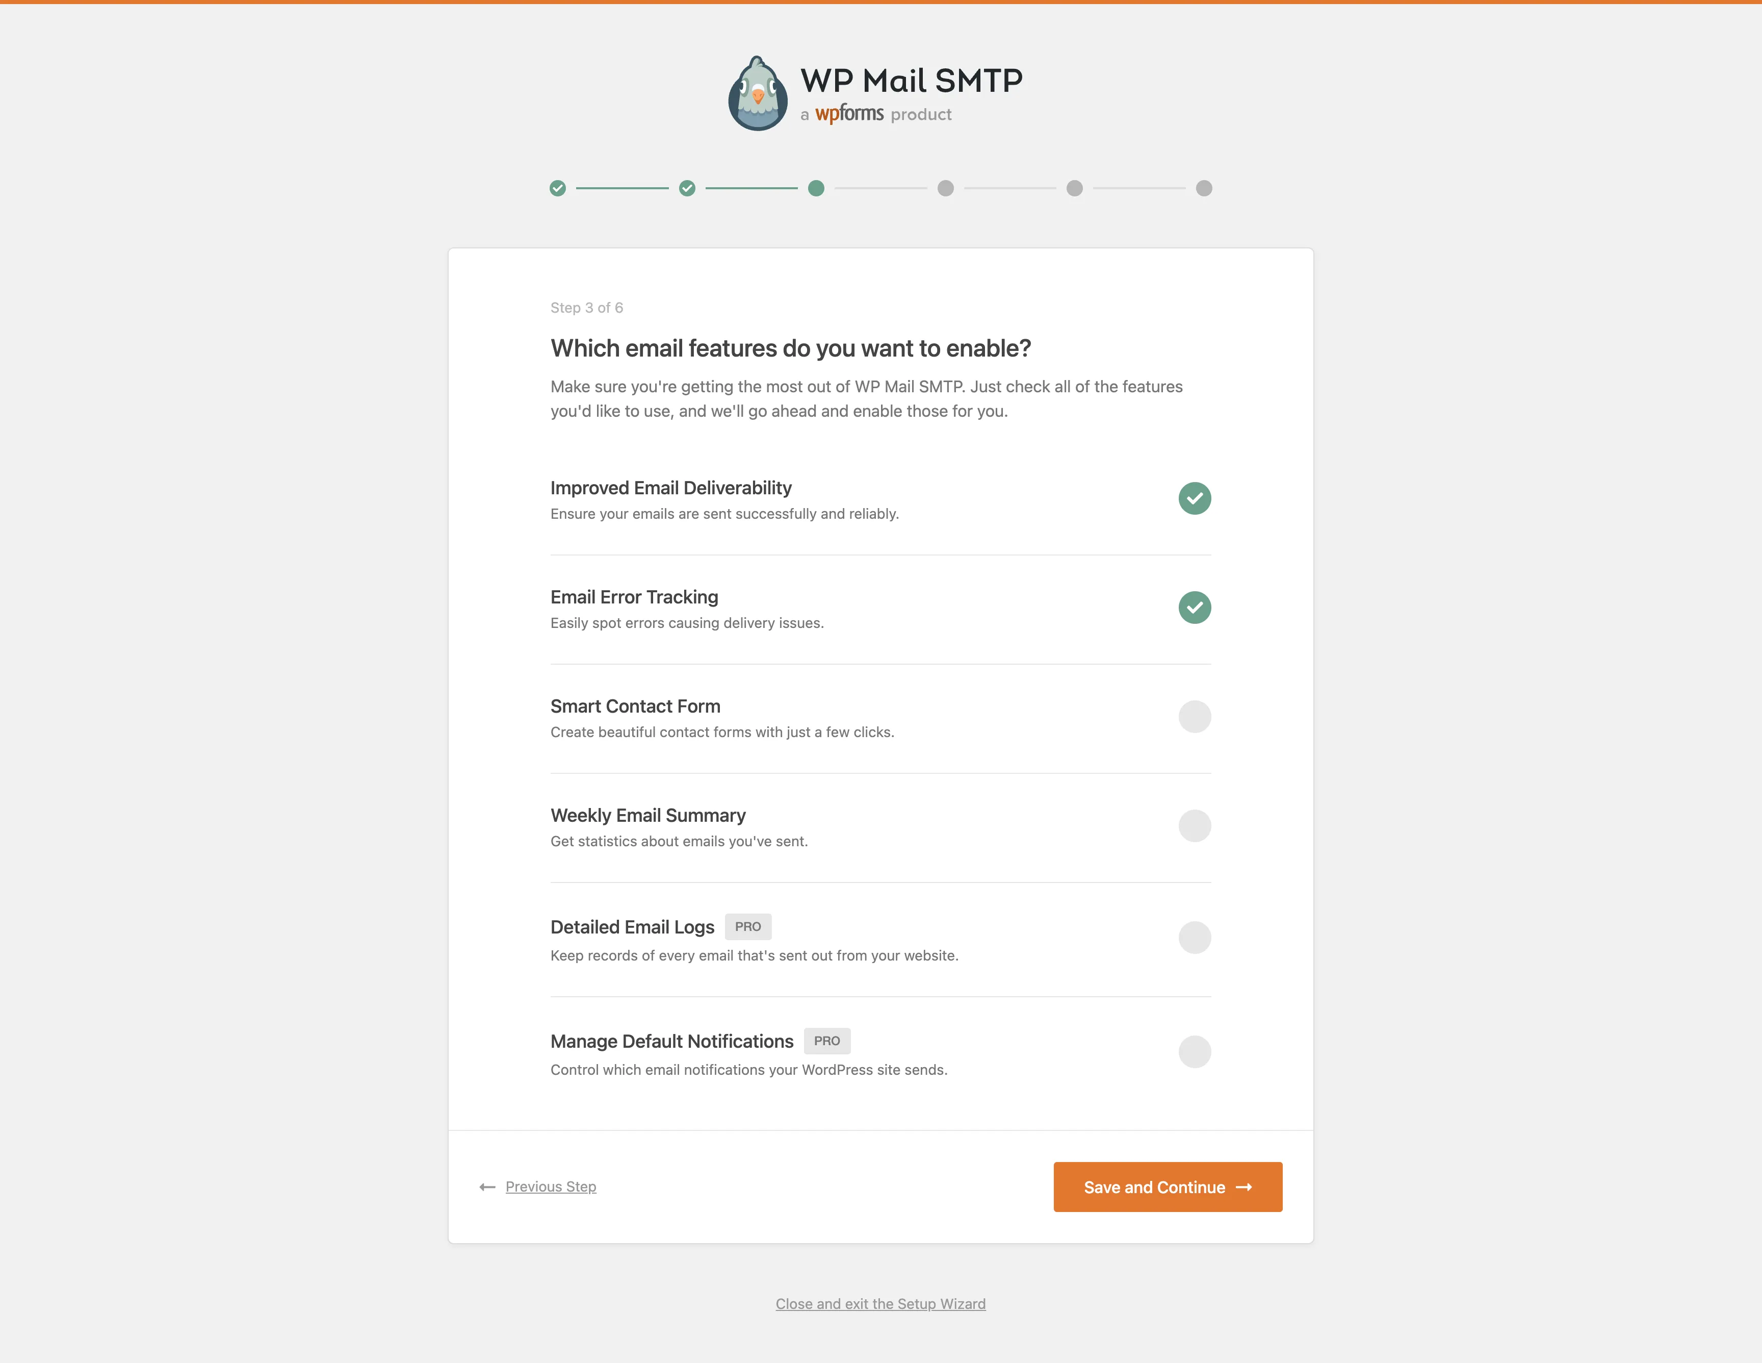
Task: Click the fifth progress step dot
Action: tap(1075, 188)
